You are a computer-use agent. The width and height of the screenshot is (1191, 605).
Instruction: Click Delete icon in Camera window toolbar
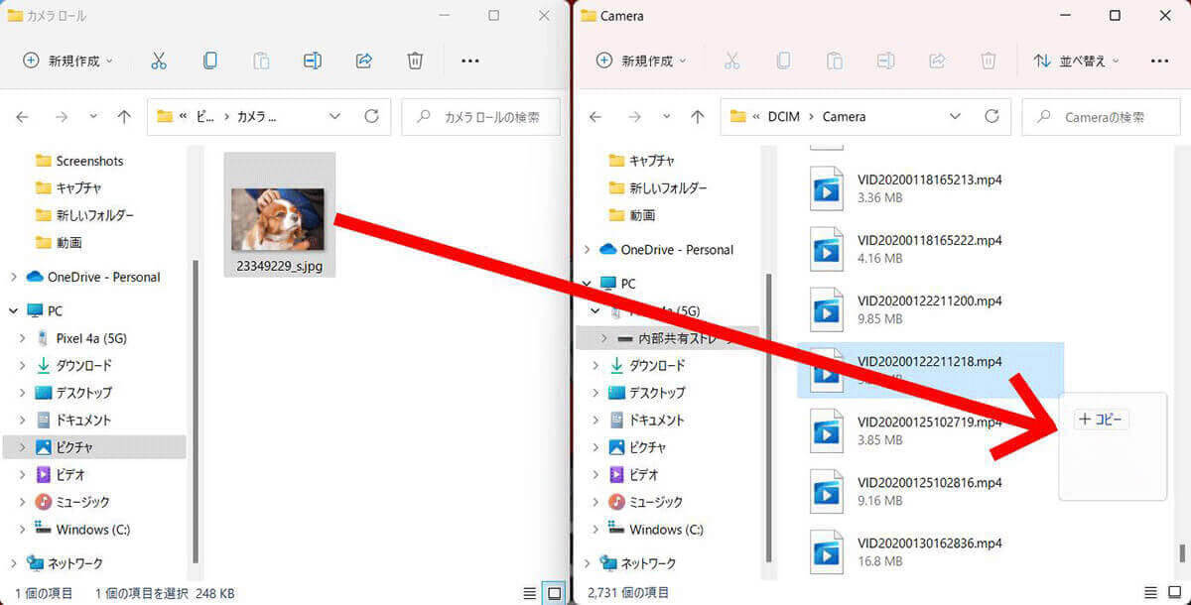(989, 60)
